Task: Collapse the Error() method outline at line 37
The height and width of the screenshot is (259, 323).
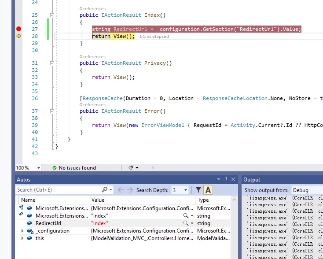Action: point(52,111)
